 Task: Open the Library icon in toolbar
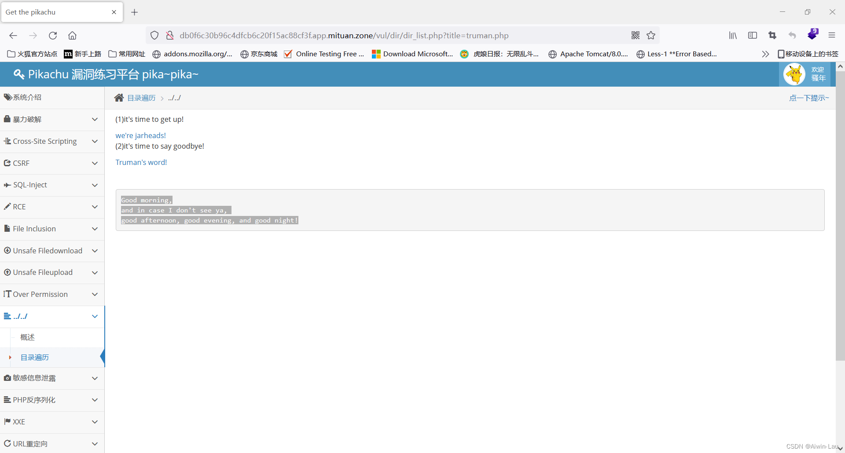click(x=733, y=36)
